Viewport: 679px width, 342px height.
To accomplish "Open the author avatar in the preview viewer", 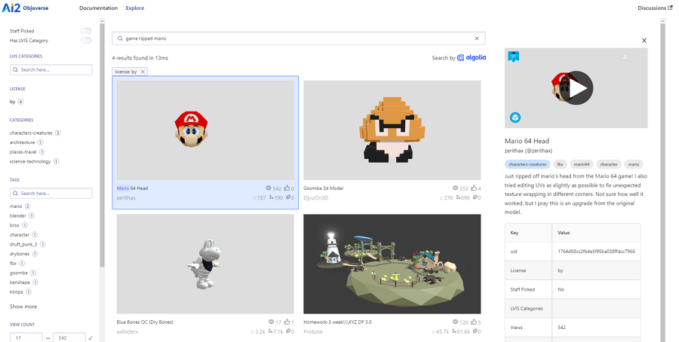I will point(514,56).
